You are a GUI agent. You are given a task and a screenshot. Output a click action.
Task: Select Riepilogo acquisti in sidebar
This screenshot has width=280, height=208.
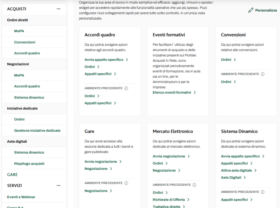pos(29,164)
